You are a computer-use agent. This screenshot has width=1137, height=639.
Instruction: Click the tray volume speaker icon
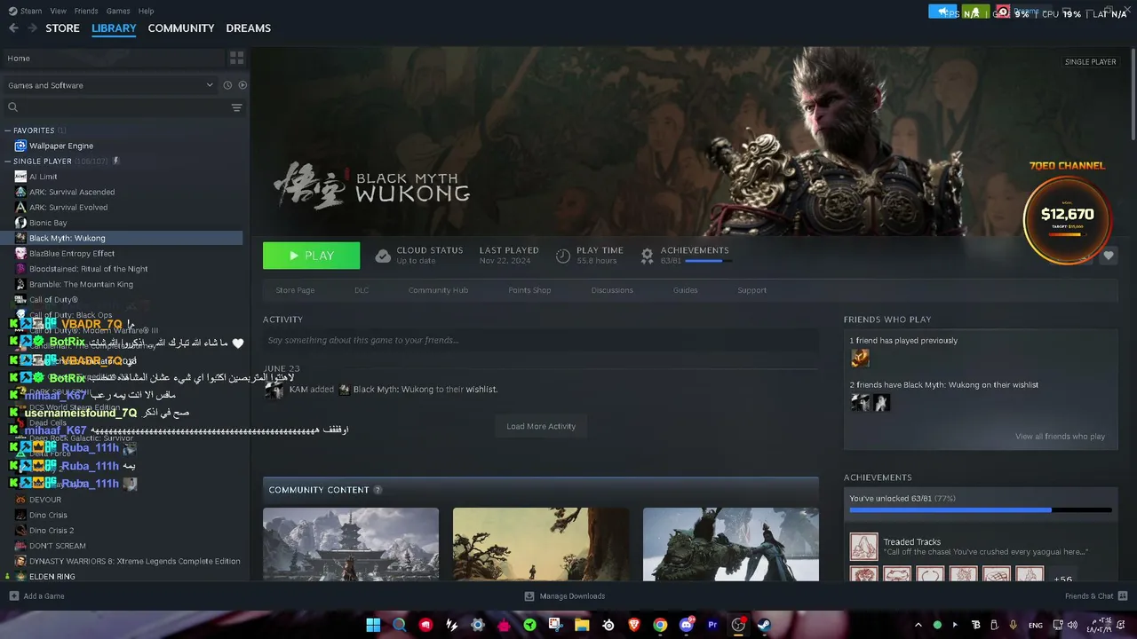(x=1073, y=625)
